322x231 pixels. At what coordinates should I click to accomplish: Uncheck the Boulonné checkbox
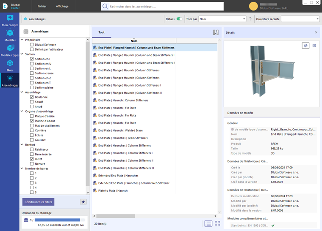coord(32,97)
